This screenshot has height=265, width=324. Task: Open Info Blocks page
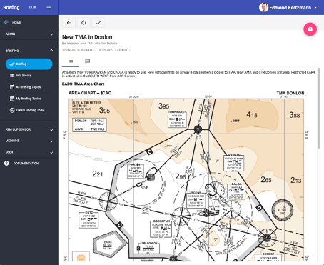tap(29, 76)
